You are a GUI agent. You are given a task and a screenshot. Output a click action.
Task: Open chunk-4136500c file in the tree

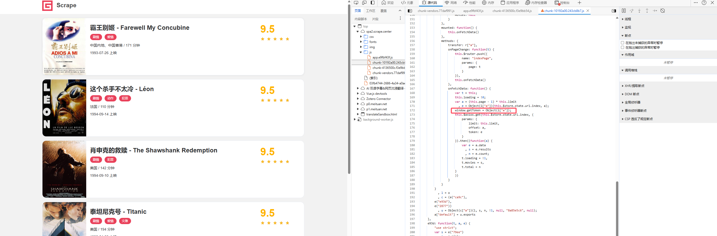388,68
